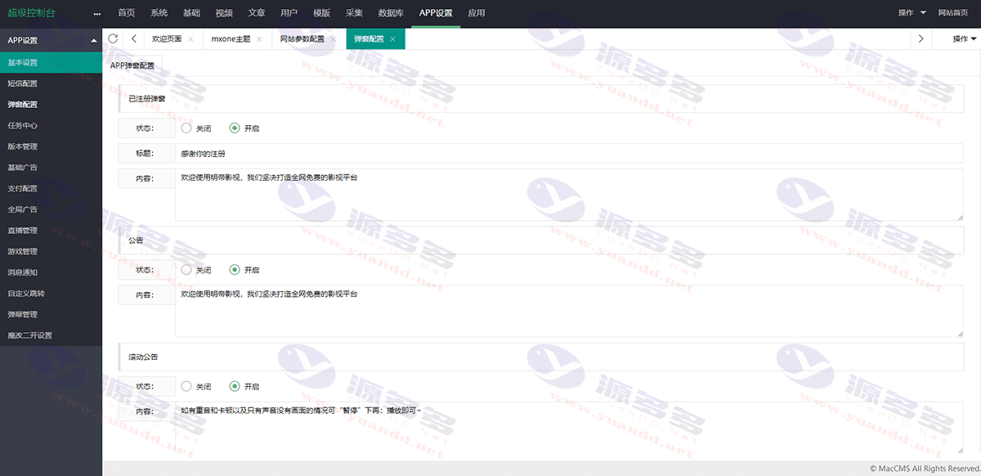981x476 pixels.
Task: Open the APP设置 top menu
Action: coord(436,13)
